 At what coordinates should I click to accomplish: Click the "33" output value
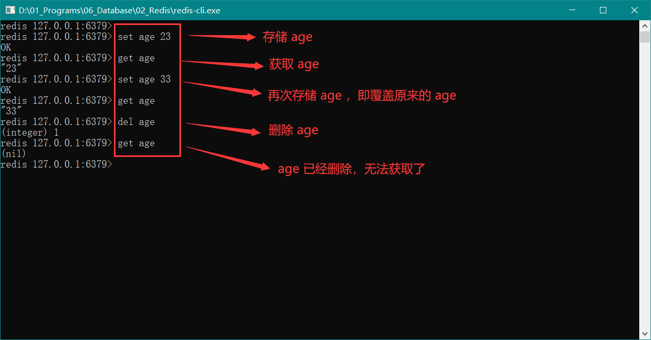click(11, 111)
